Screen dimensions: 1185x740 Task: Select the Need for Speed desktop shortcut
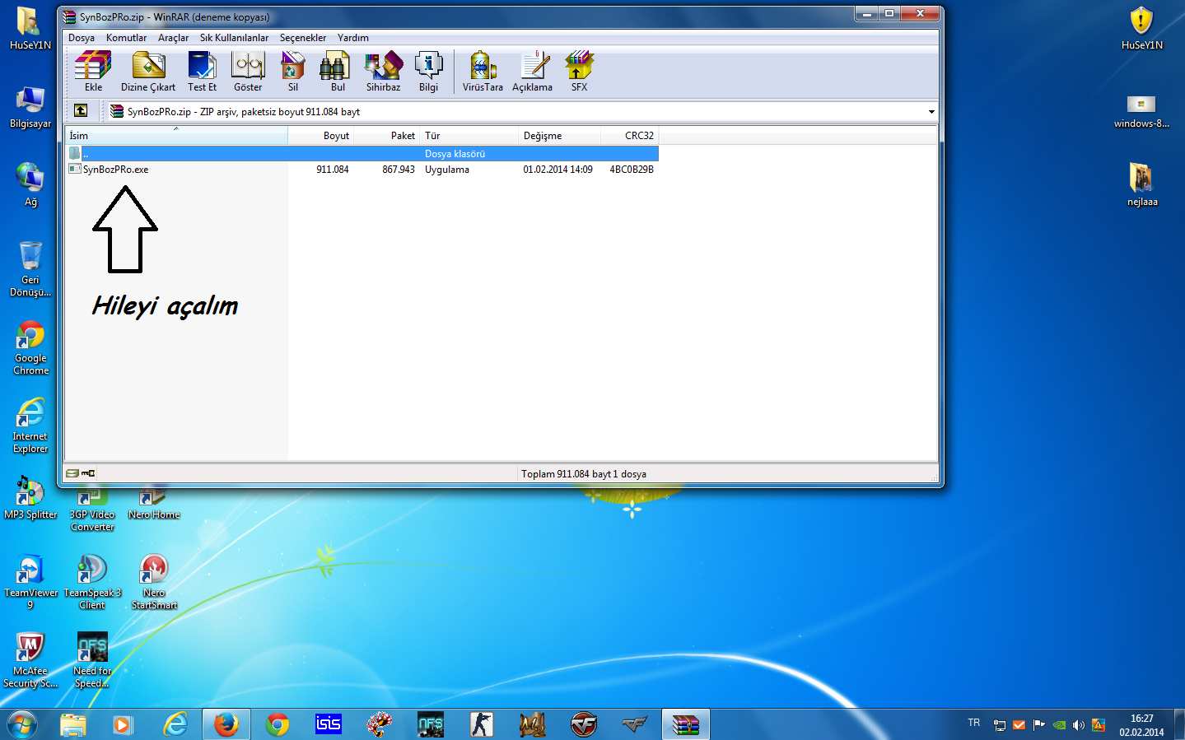coord(92,660)
